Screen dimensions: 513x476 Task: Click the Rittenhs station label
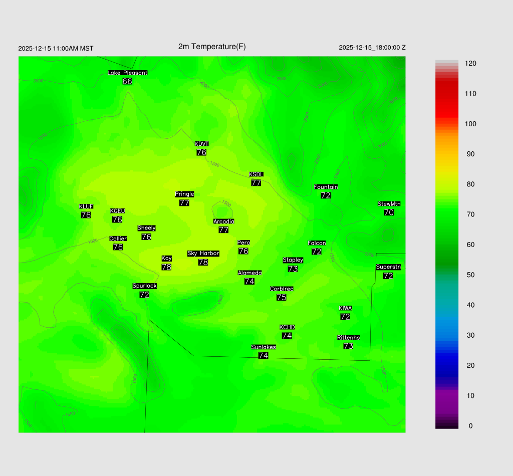tap(348, 338)
